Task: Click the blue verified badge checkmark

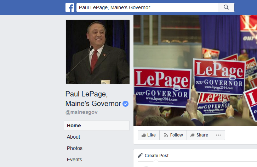Action: 126,104
